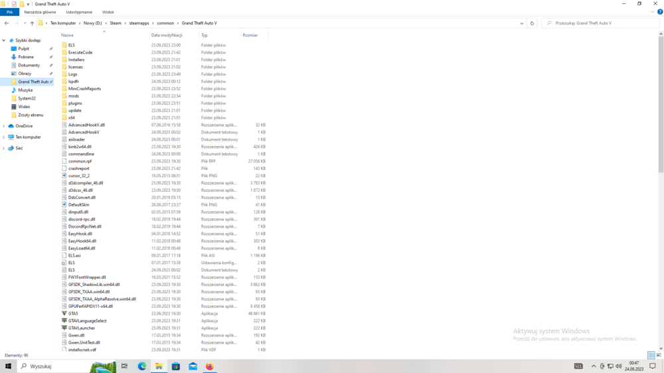
Task: Launch Microsoft Edge from the taskbar
Action: click(142, 366)
